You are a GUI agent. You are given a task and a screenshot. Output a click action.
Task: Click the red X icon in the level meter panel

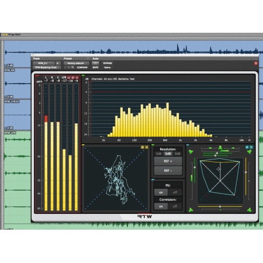click(77, 78)
